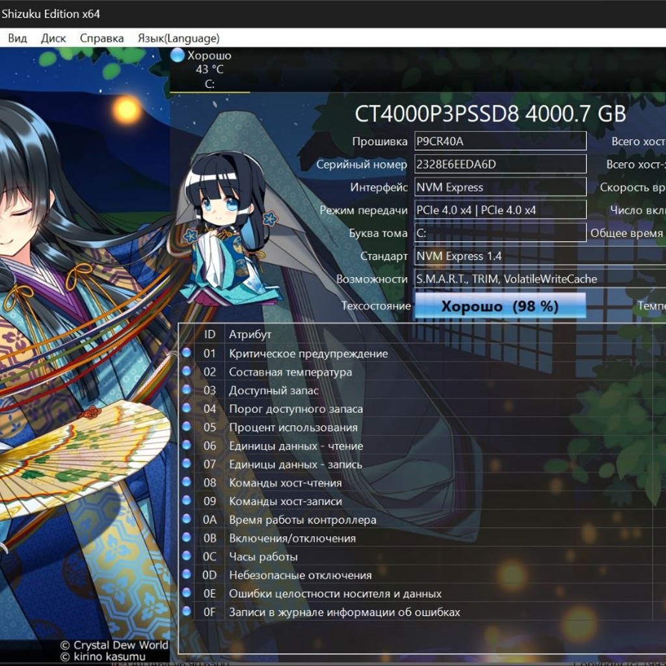Click status orb of attribute 03
Screen dimensions: 666x666
pyautogui.click(x=186, y=390)
